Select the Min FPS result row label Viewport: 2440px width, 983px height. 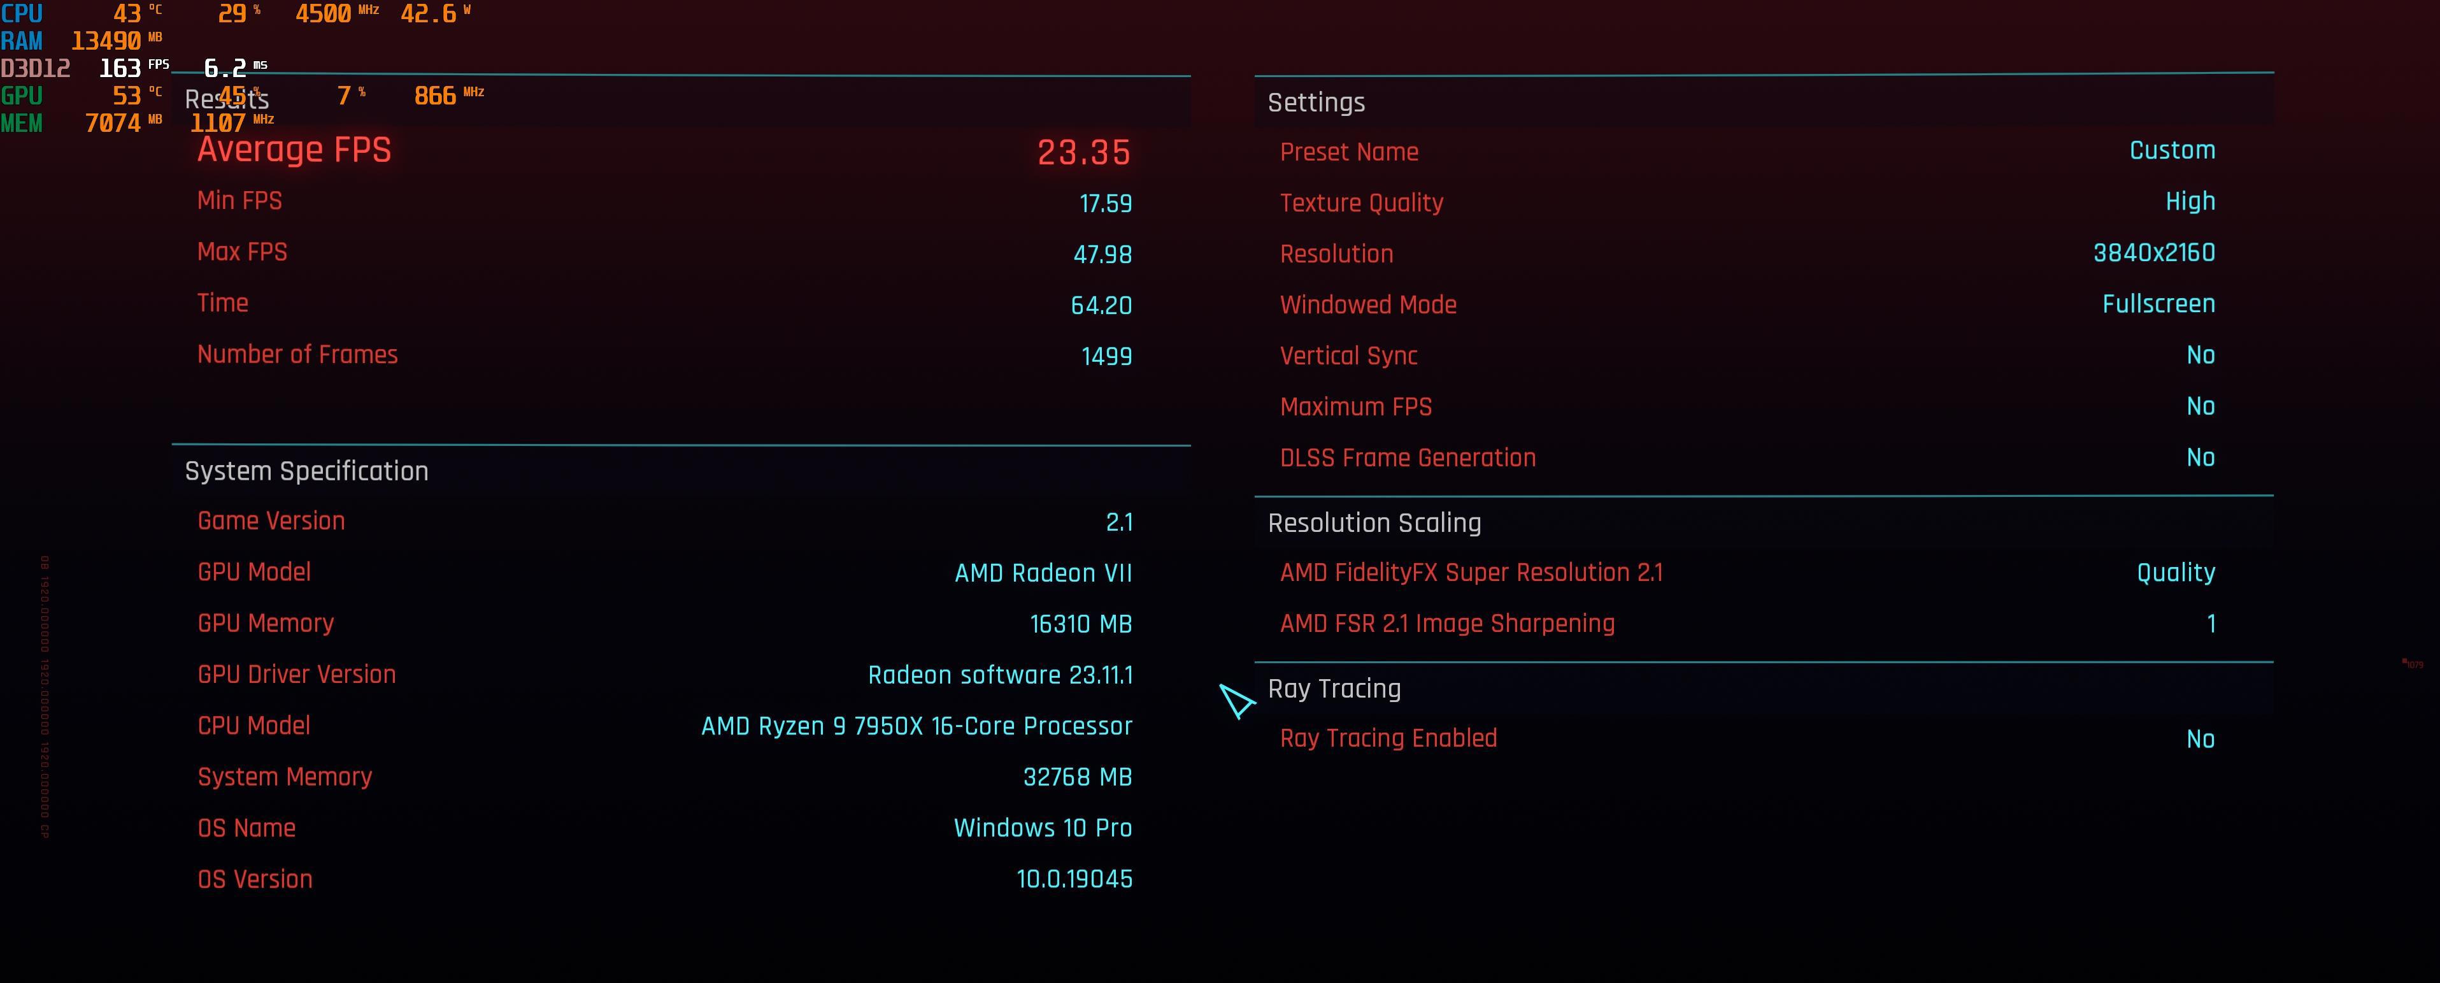click(x=239, y=201)
